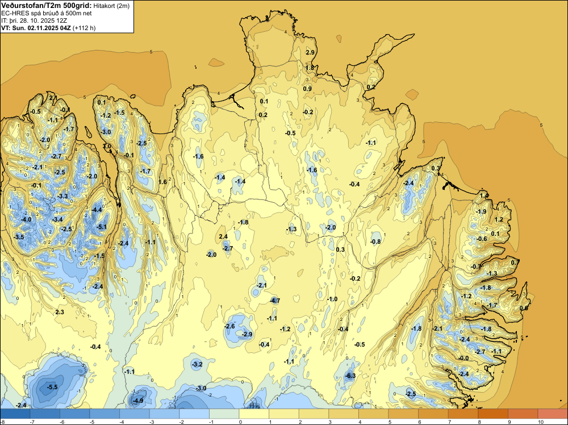The image size is (568, 425).
Task: Click the legend tick label '-7'
Action: point(32,422)
